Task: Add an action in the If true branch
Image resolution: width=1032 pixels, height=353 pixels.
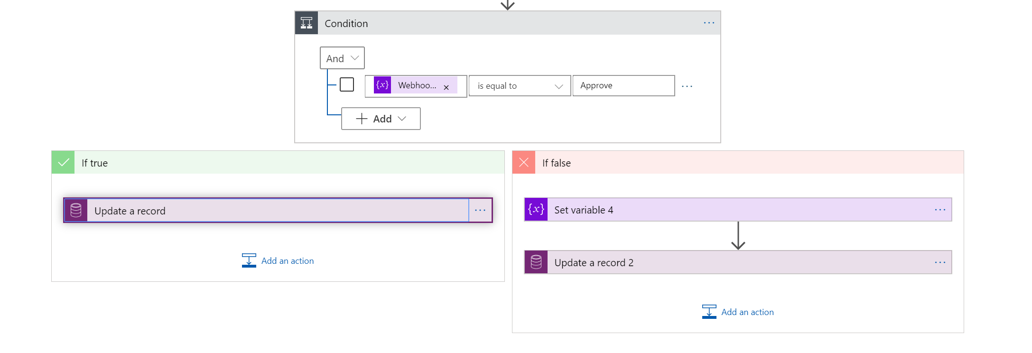Action: click(278, 261)
